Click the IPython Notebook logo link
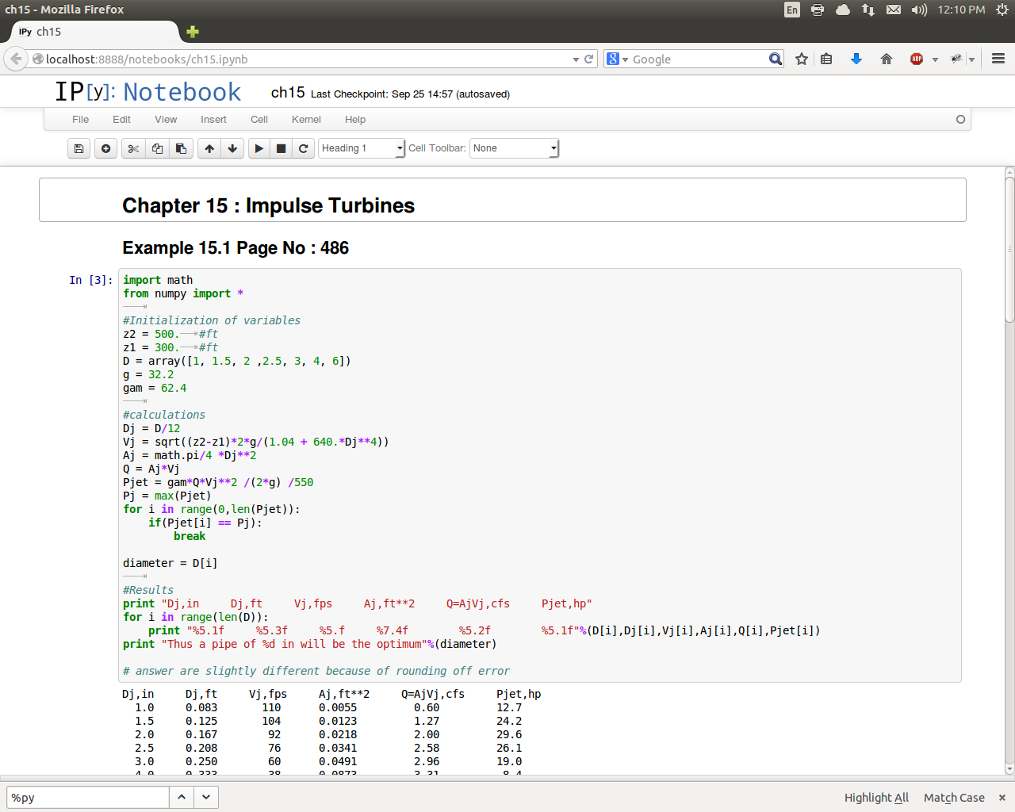The width and height of the screenshot is (1015, 812). pyautogui.click(x=147, y=92)
